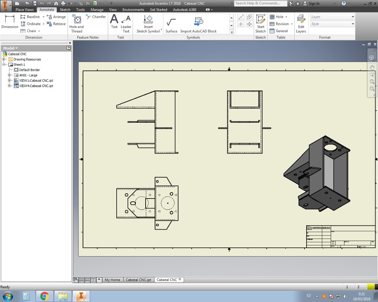Collapse the Sheet:1 tree node
Image resolution: width=378 pixels, height=302 pixels.
[x=3, y=65]
